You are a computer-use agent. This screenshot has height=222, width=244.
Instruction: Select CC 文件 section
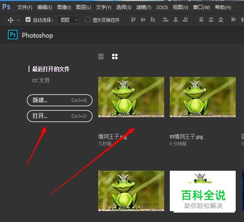(41, 80)
